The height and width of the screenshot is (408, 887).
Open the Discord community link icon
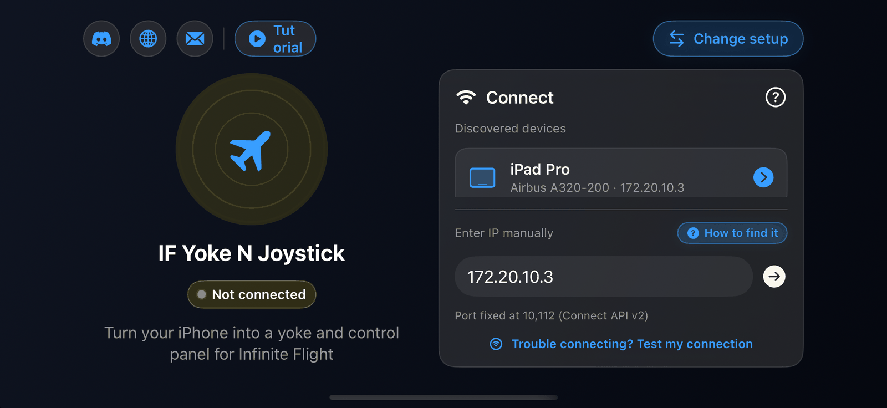point(101,39)
